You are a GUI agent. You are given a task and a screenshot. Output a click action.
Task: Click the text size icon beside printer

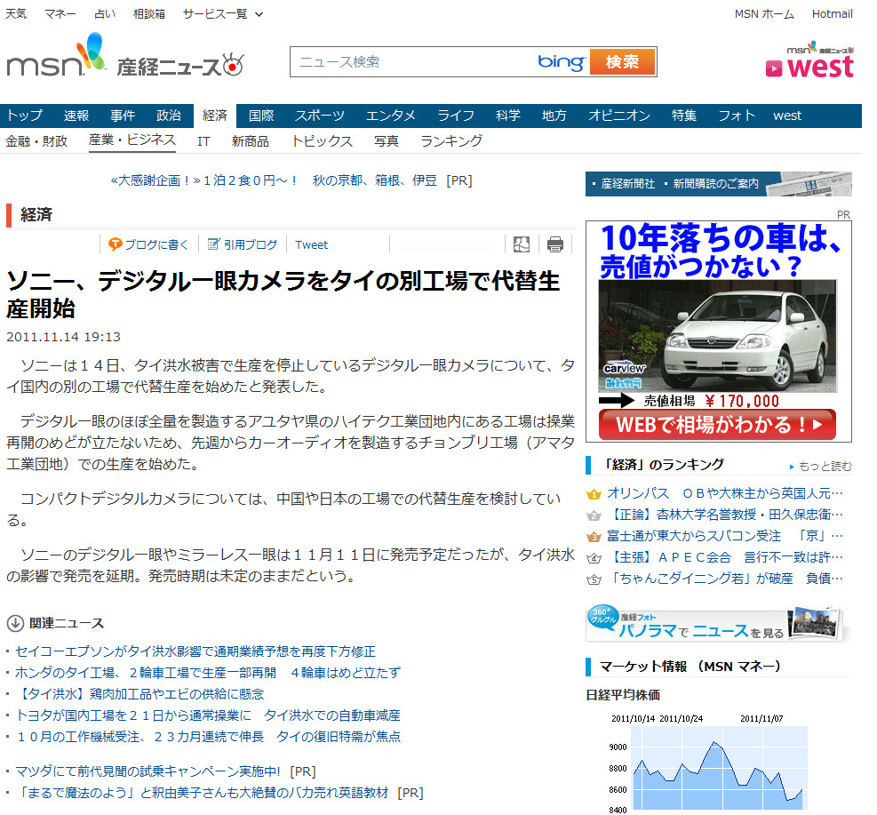click(522, 245)
